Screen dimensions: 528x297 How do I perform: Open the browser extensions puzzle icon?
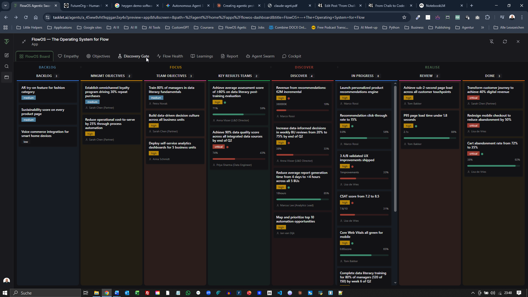[x=488, y=17]
